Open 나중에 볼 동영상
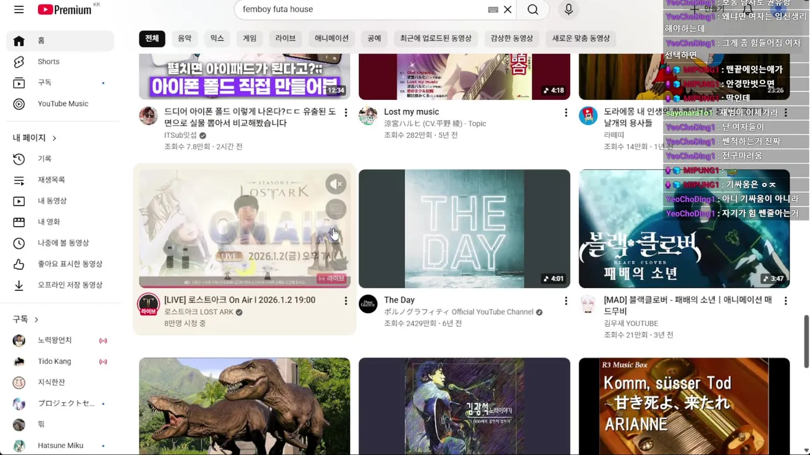Image resolution: width=810 pixels, height=455 pixels. pyautogui.click(x=60, y=243)
